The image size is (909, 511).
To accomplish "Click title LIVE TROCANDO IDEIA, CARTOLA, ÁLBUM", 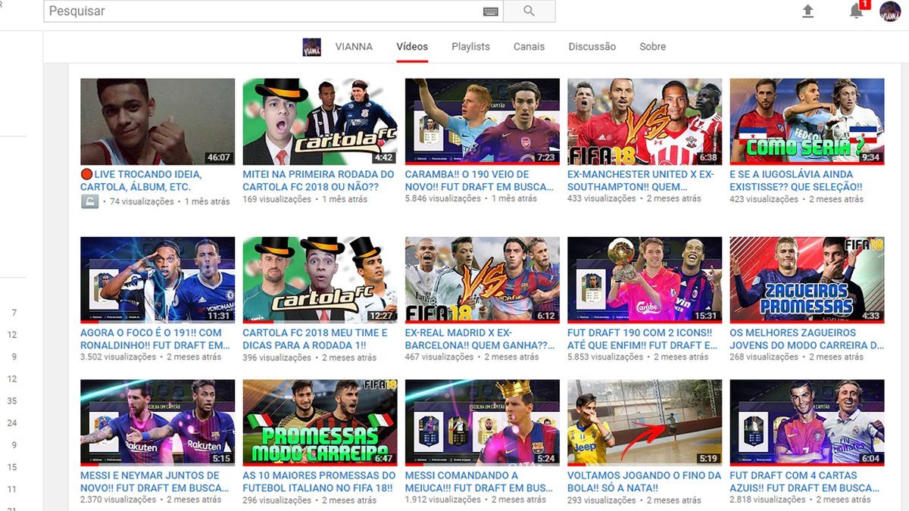I will pos(141,180).
